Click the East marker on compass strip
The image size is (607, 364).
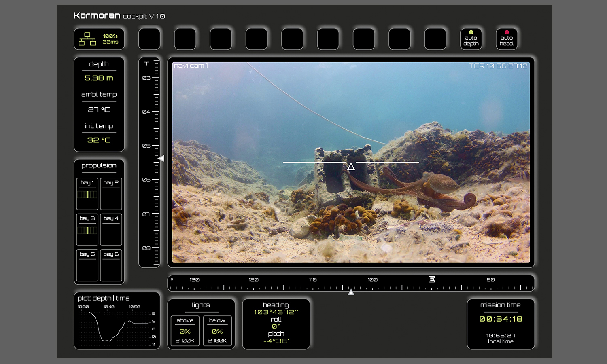click(431, 279)
